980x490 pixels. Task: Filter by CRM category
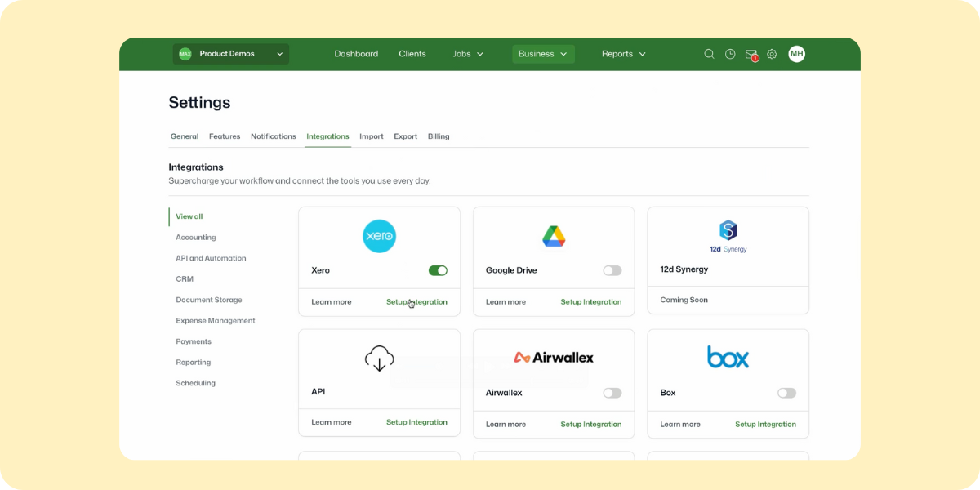pyautogui.click(x=185, y=279)
